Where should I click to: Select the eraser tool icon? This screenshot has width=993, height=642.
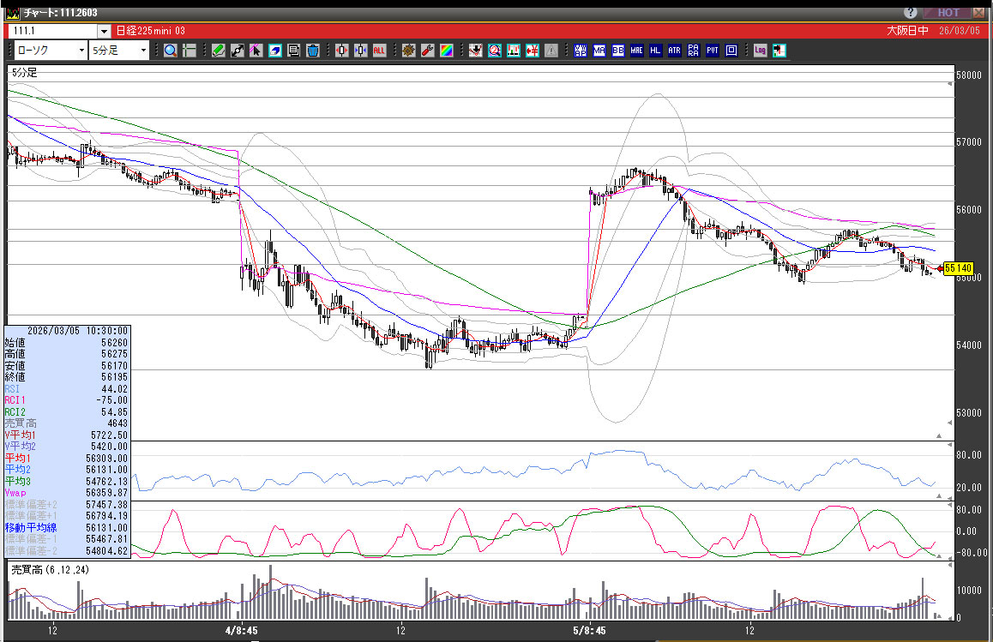pyautogui.click(x=275, y=51)
